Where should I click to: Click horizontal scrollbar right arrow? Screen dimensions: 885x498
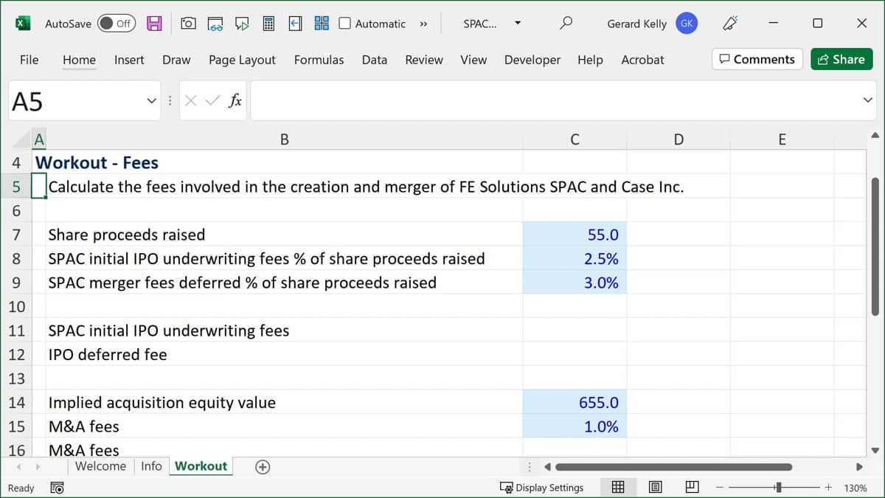point(858,466)
